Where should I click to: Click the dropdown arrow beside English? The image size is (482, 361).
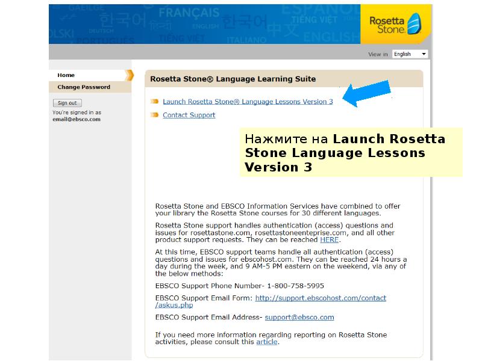click(x=424, y=54)
